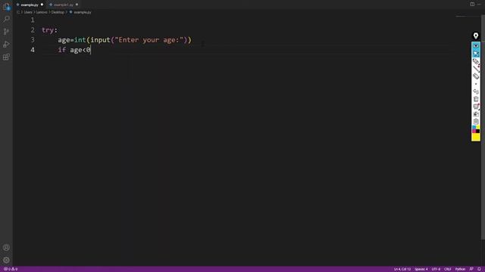Screen dimensions: 485x272
Task: Open the Run and Debug view
Action: click(6, 45)
